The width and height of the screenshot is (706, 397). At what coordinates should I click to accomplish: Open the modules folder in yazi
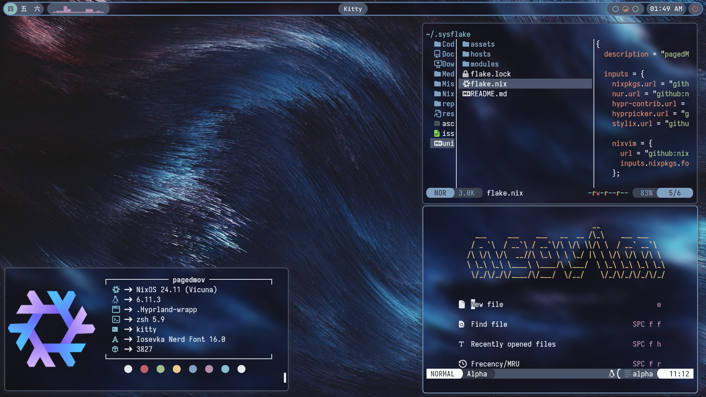[485, 64]
